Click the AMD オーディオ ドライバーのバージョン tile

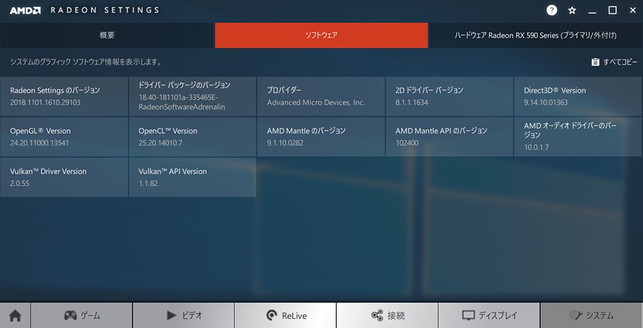[578, 137]
